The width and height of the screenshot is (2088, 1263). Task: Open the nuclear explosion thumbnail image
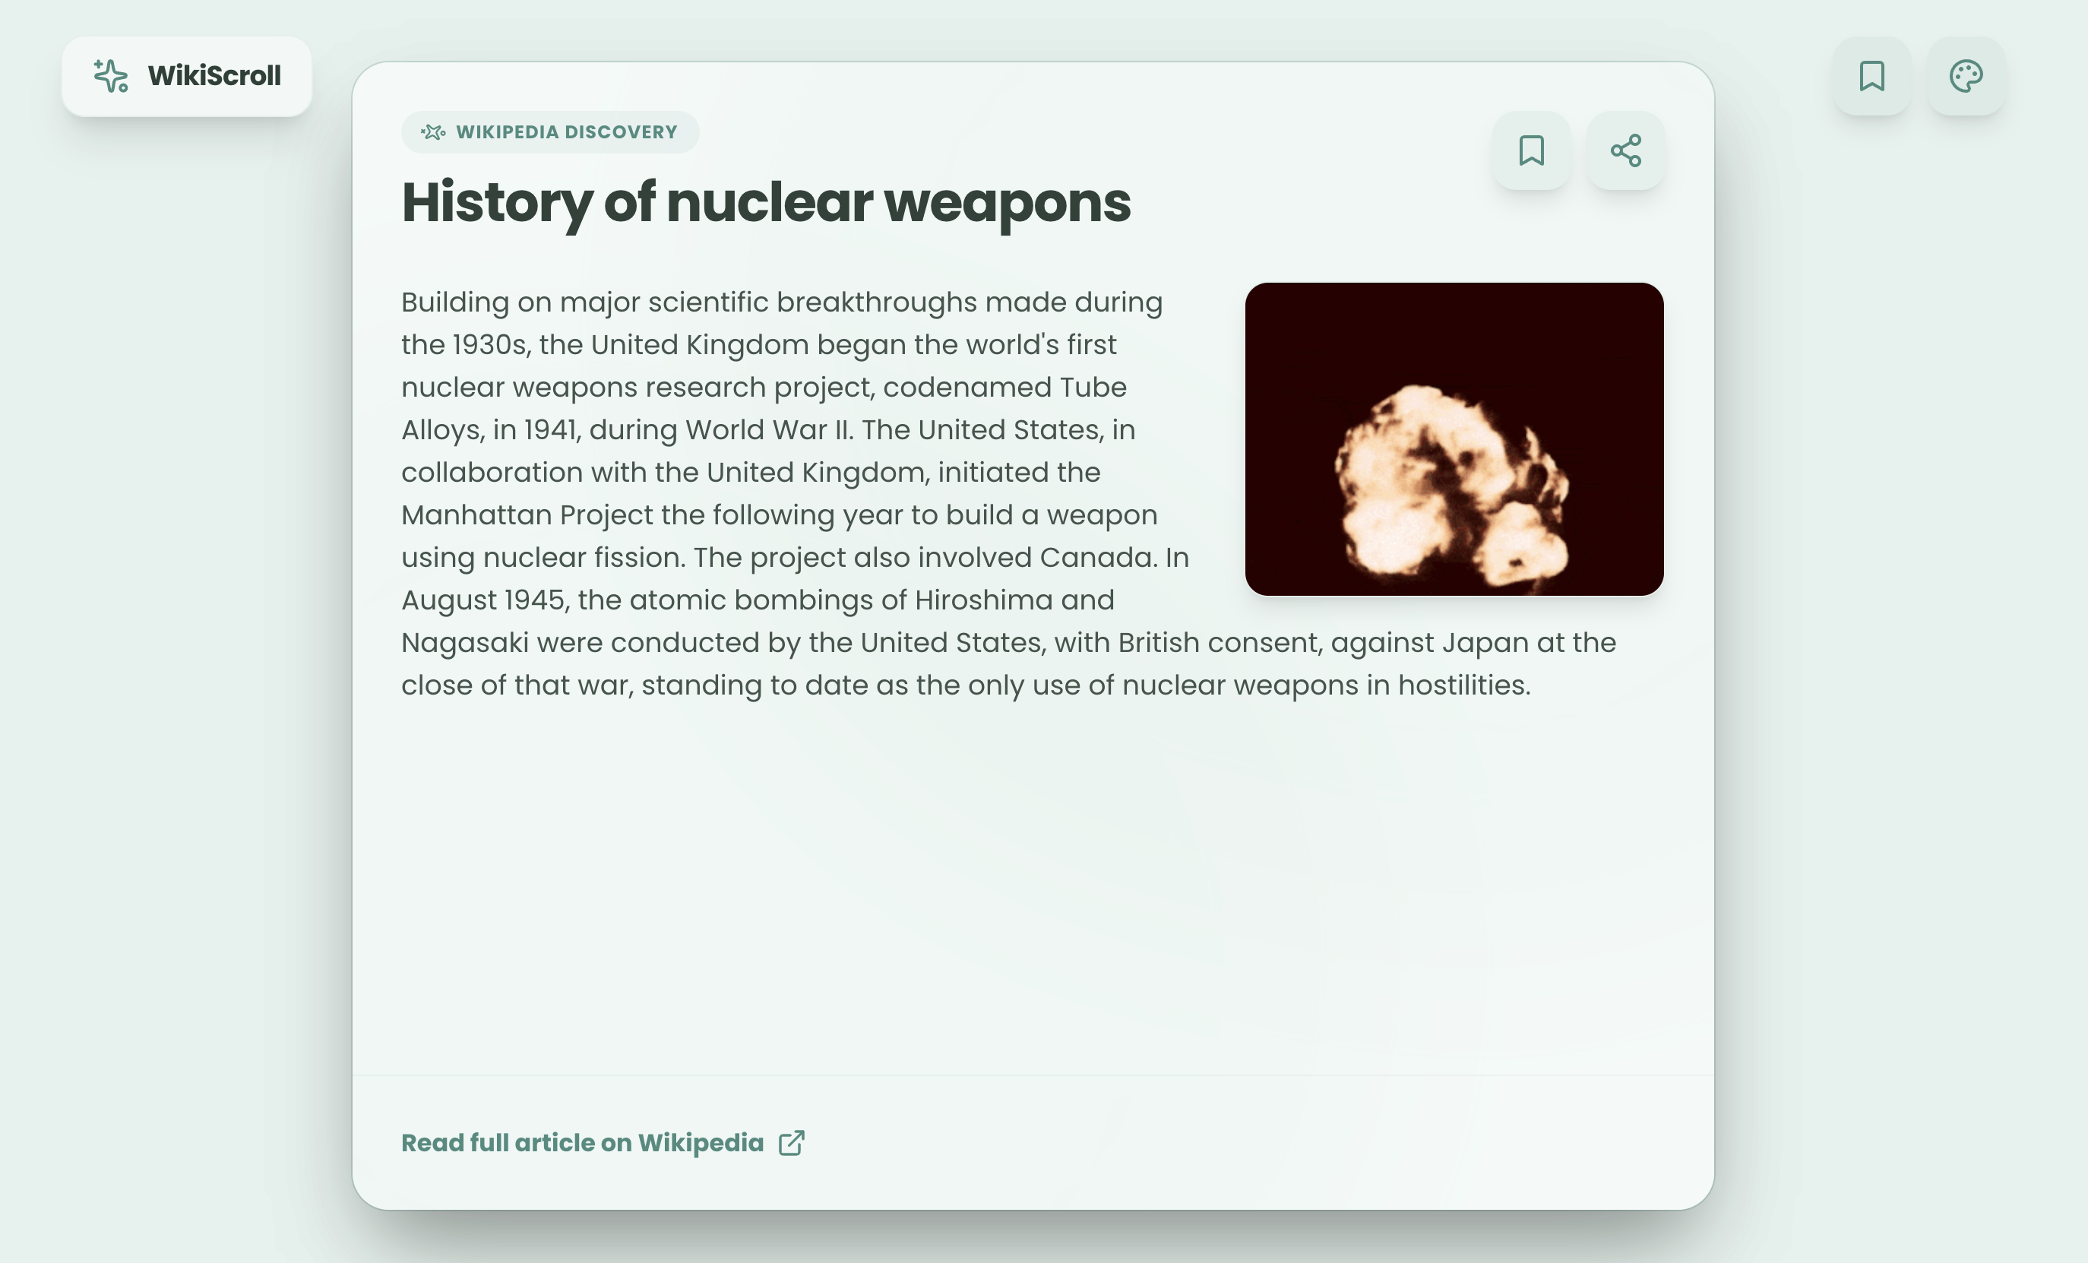(x=1454, y=439)
